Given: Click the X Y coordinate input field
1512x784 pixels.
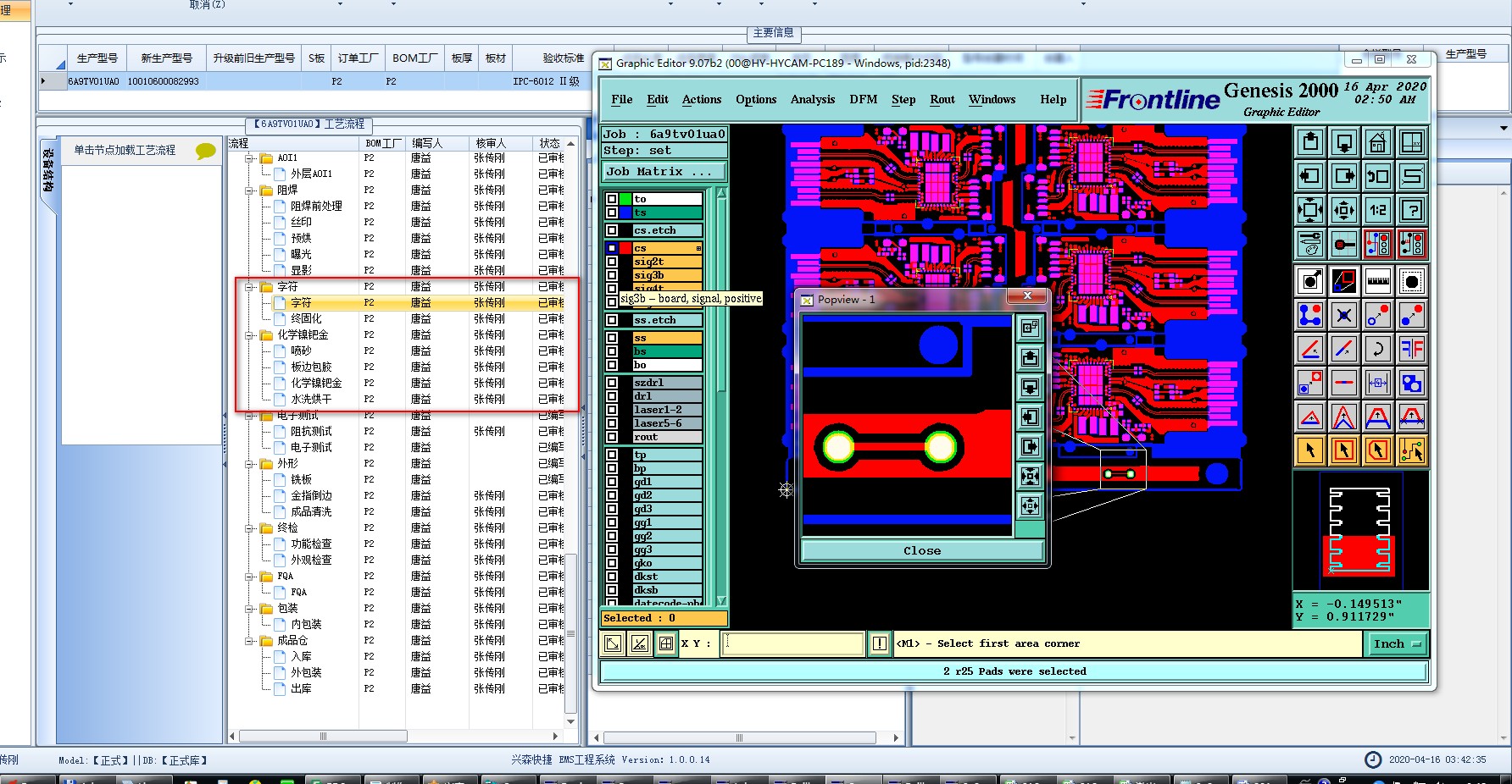Looking at the screenshot, I should (x=792, y=643).
